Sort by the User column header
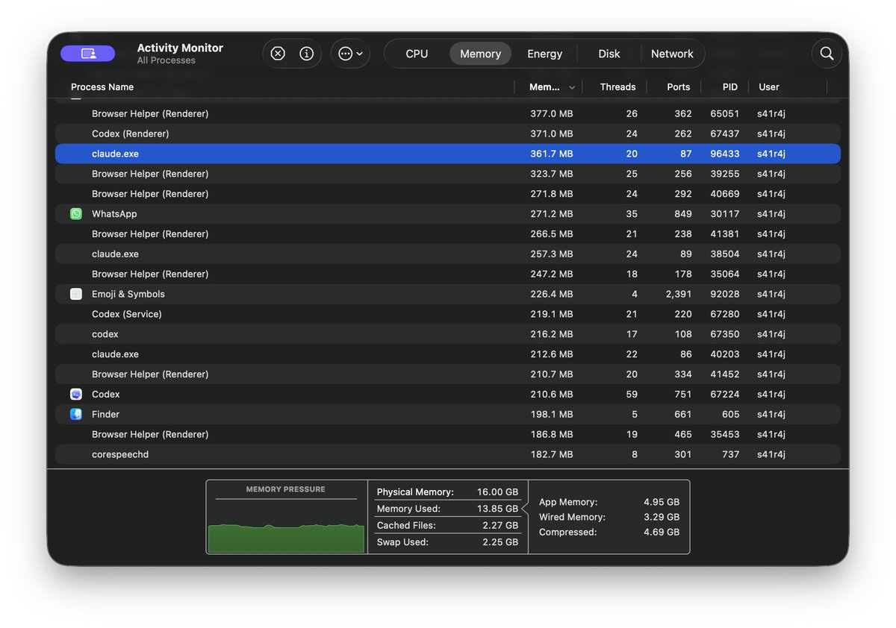The height and width of the screenshot is (628, 896). tap(769, 87)
